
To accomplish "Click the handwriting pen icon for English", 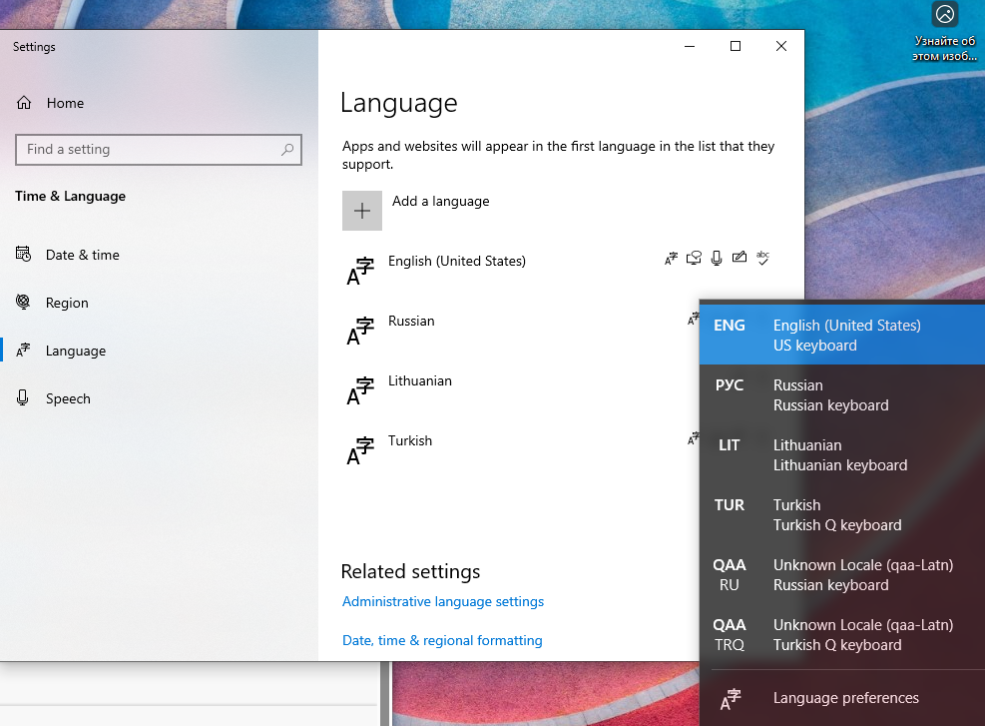I will coord(739,258).
